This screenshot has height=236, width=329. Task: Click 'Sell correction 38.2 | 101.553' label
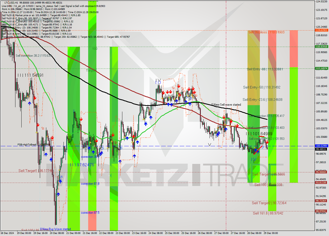(x=267, y=139)
